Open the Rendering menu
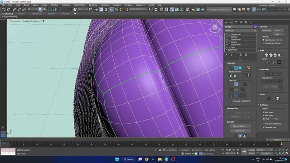The width and height of the screenshot is (290, 163). 93,5
